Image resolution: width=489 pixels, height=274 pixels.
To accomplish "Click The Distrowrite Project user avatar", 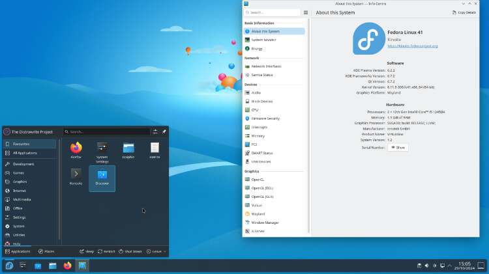I will pos(7,131).
